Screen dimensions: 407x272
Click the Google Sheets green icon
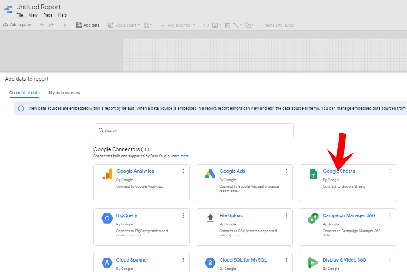(314, 174)
